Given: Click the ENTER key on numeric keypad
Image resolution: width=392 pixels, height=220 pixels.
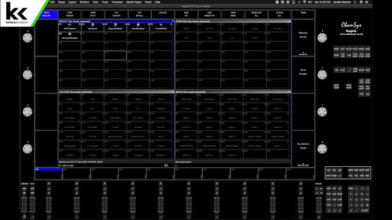Looking at the screenshot, I should click(x=364, y=210).
